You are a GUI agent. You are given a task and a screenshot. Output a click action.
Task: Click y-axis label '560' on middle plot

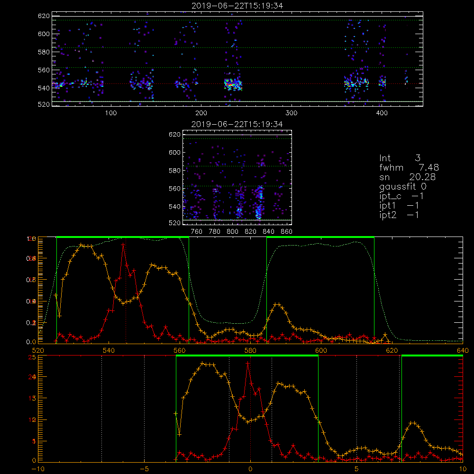pos(175,189)
